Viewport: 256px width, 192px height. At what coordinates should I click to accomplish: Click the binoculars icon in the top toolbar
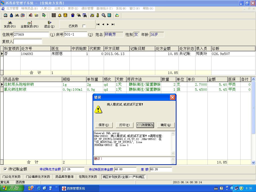(x=17, y=15)
